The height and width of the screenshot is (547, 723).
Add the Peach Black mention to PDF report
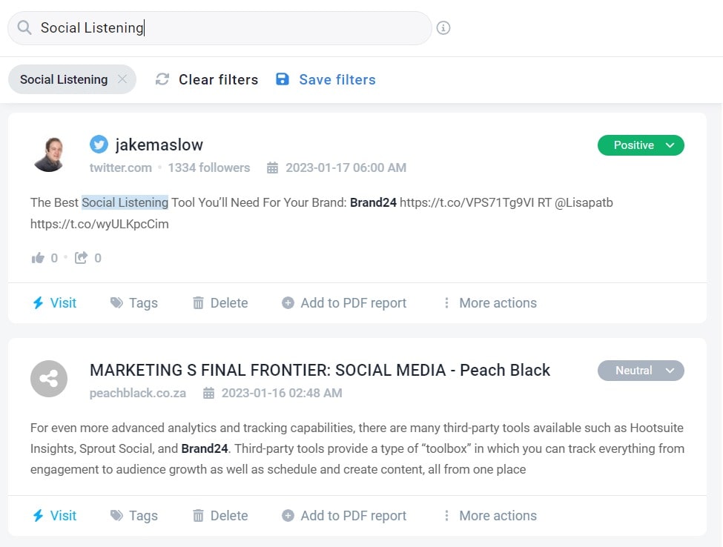[344, 516]
